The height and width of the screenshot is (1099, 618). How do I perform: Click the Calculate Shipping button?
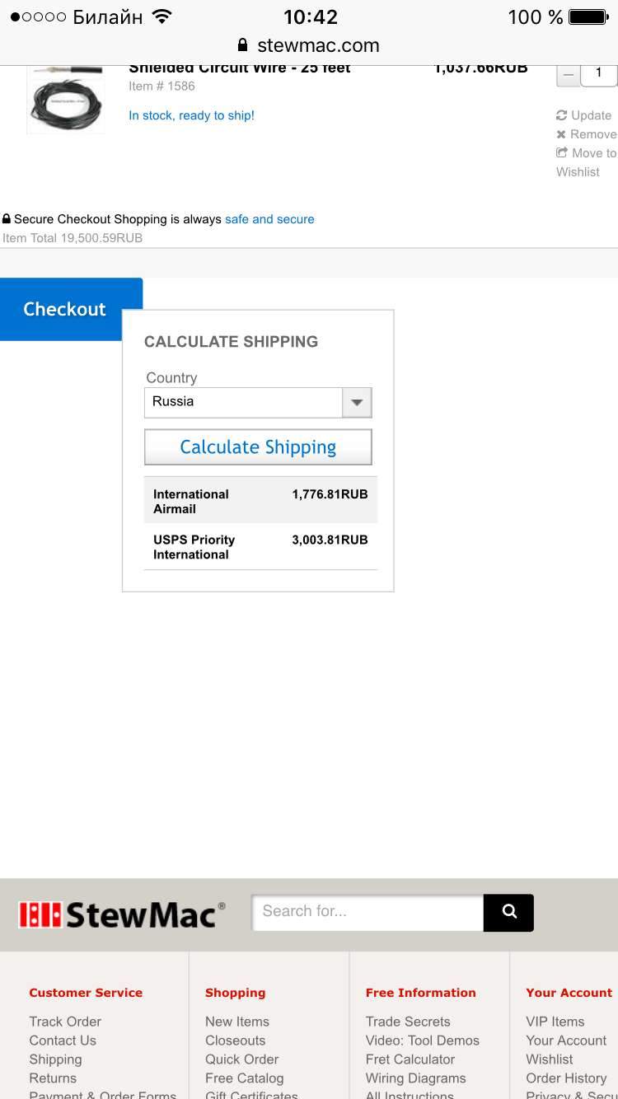point(258,447)
